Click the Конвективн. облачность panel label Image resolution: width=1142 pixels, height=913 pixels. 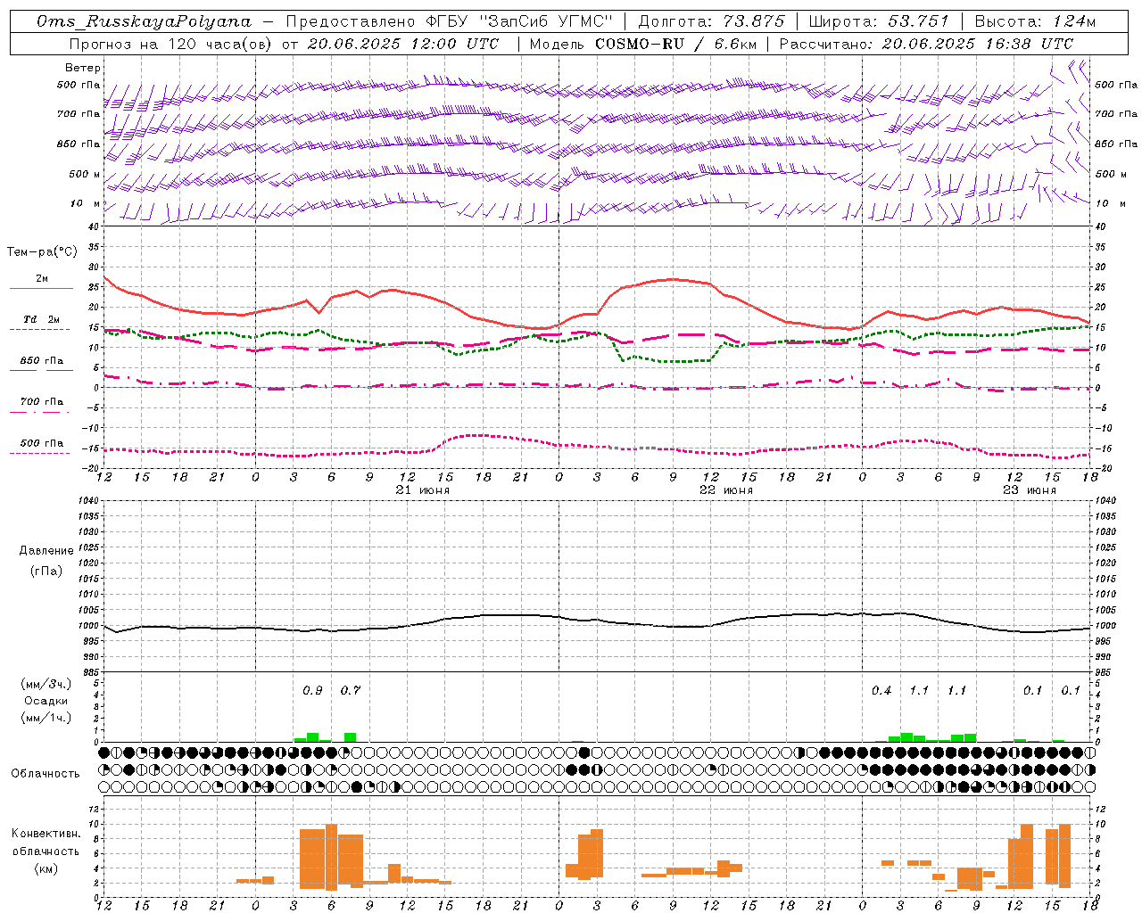[x=46, y=843]
